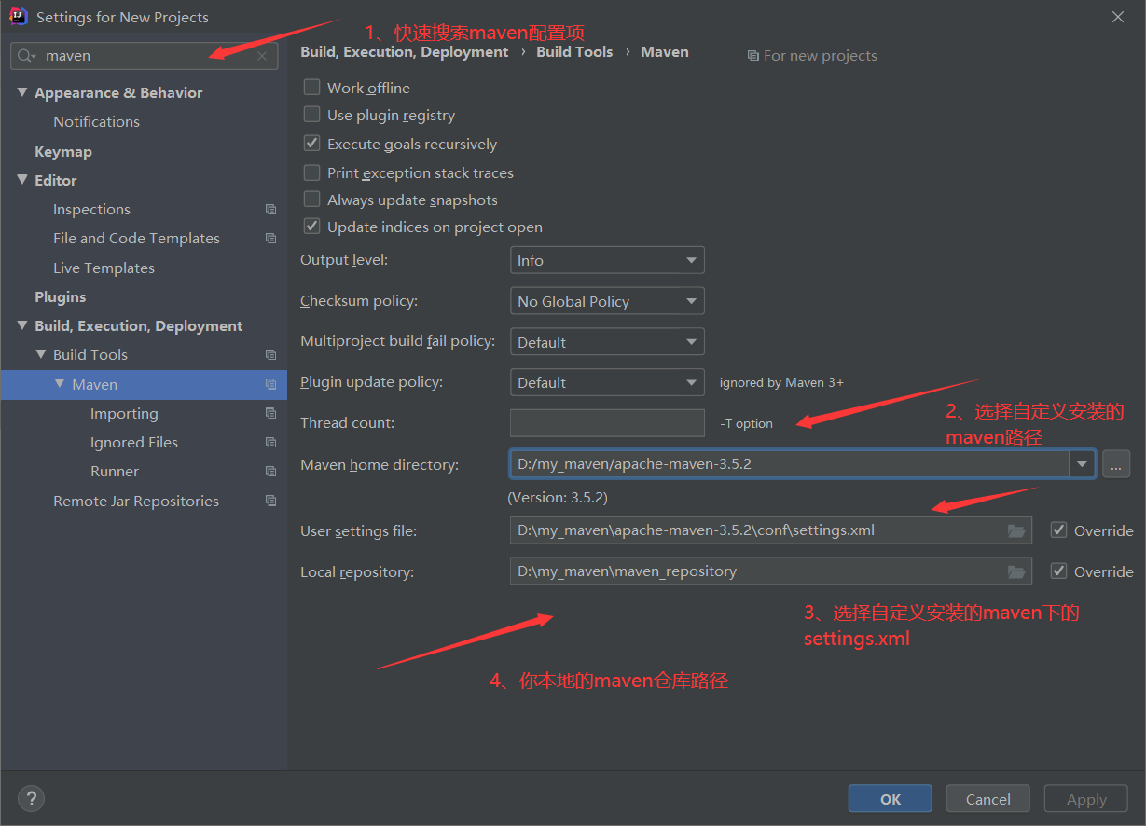Open the Keymap settings page
This screenshot has height=826, width=1146.
63,151
